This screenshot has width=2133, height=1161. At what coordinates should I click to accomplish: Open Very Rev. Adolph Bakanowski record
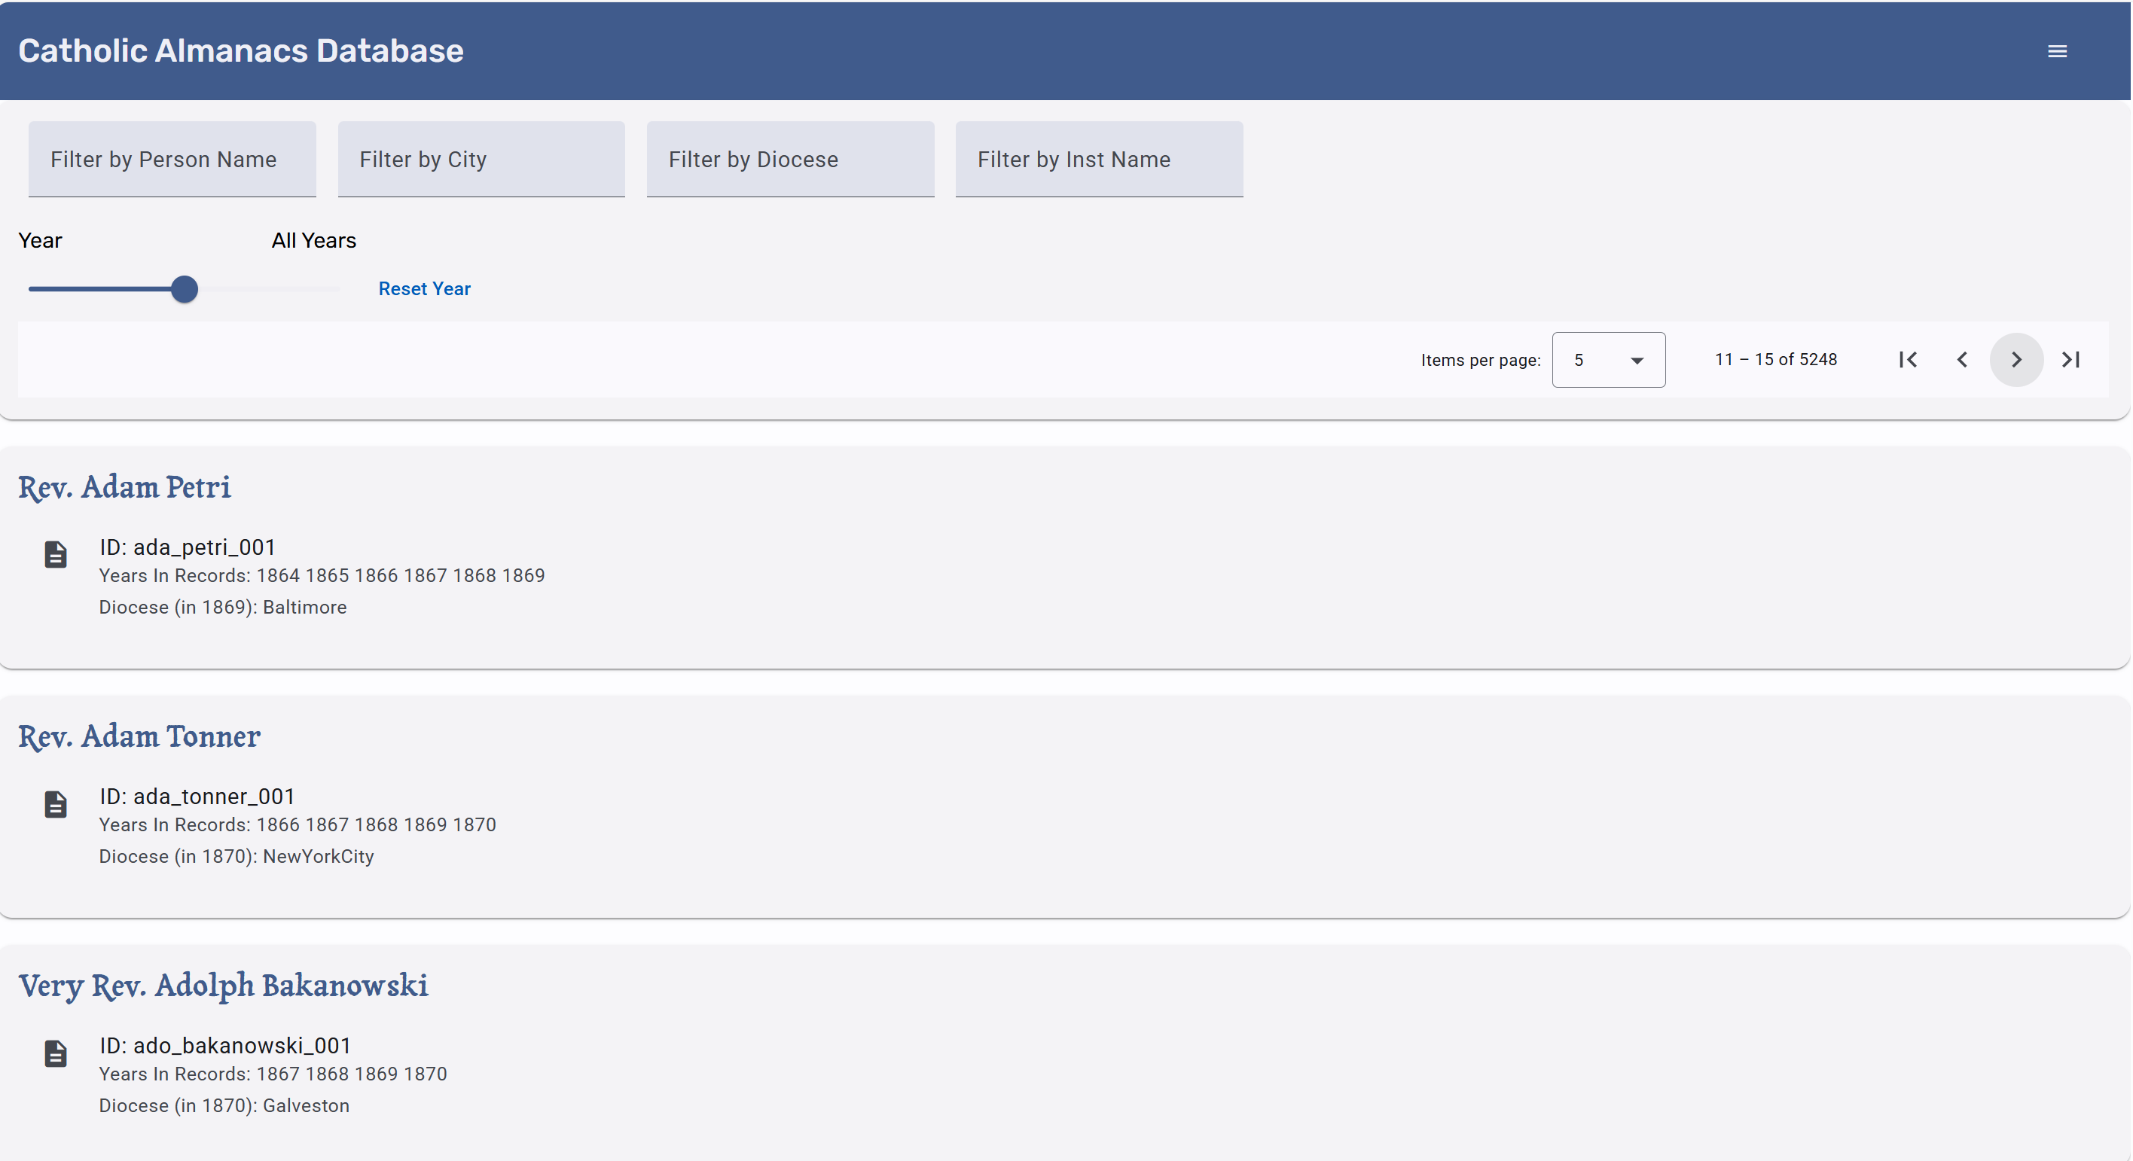click(x=224, y=985)
